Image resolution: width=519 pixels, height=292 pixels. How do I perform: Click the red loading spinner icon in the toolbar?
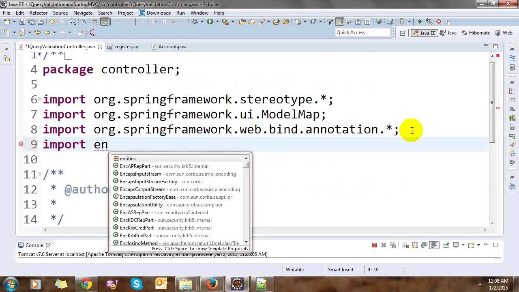[92, 32]
